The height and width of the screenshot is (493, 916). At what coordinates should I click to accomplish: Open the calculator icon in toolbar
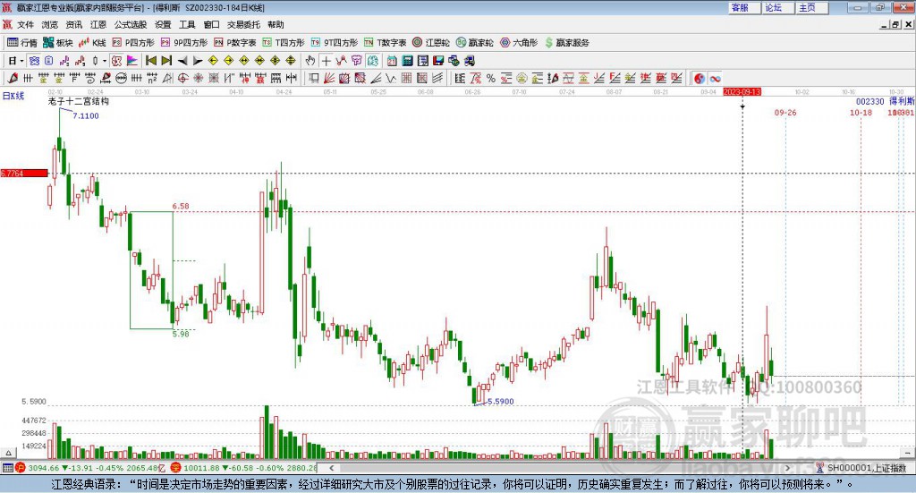(x=407, y=61)
